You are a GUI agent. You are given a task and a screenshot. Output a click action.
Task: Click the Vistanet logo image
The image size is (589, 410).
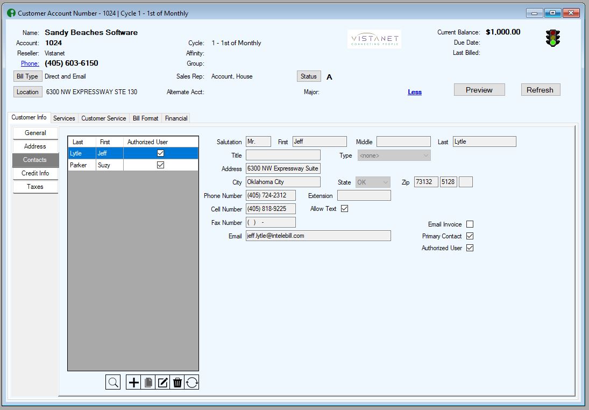click(374, 39)
